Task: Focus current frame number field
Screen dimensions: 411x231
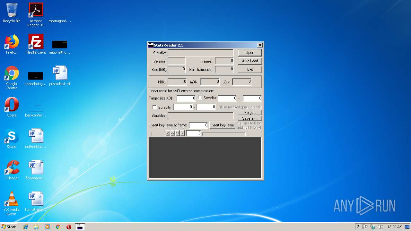Action: coord(194,133)
